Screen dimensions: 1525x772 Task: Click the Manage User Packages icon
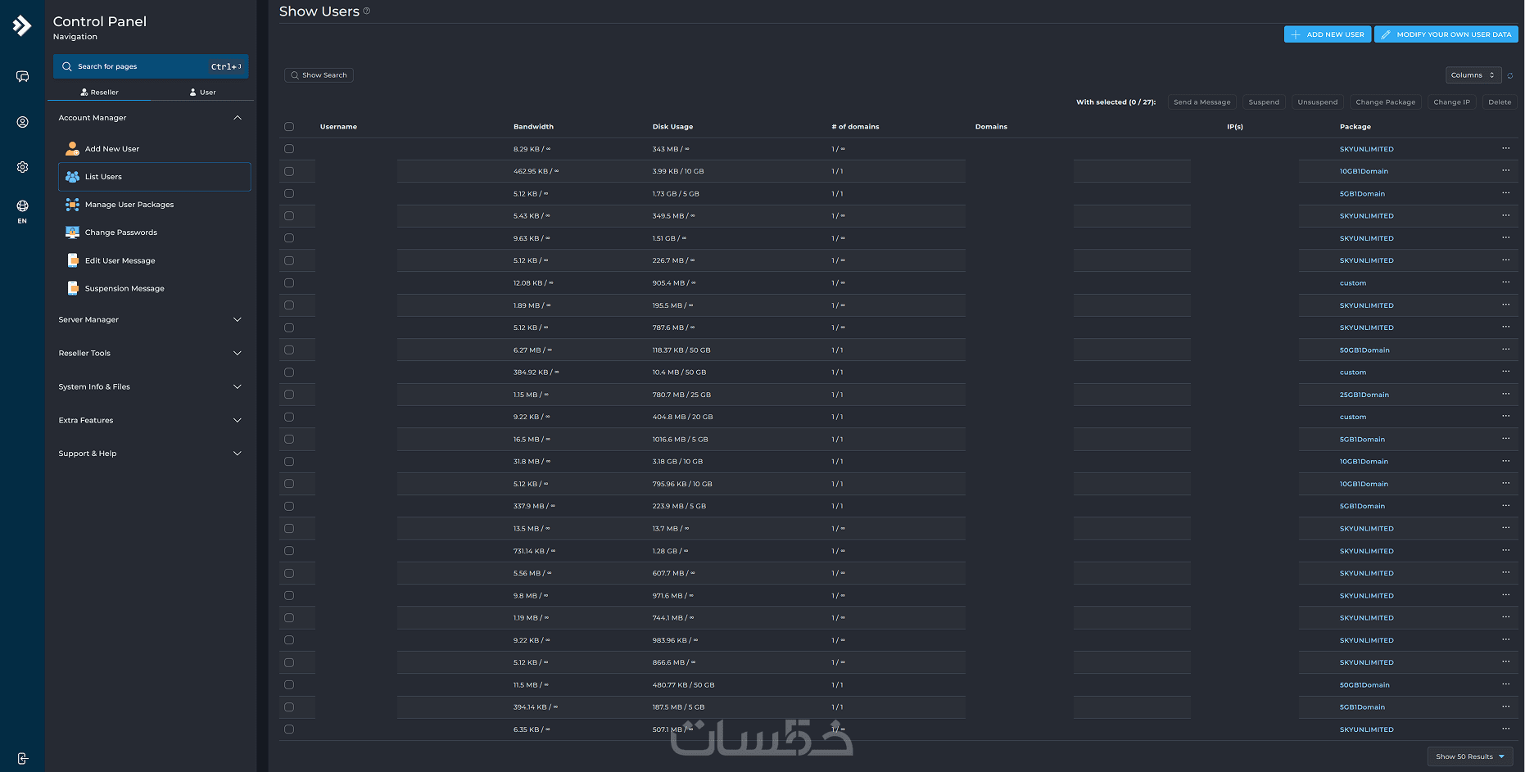[72, 205]
